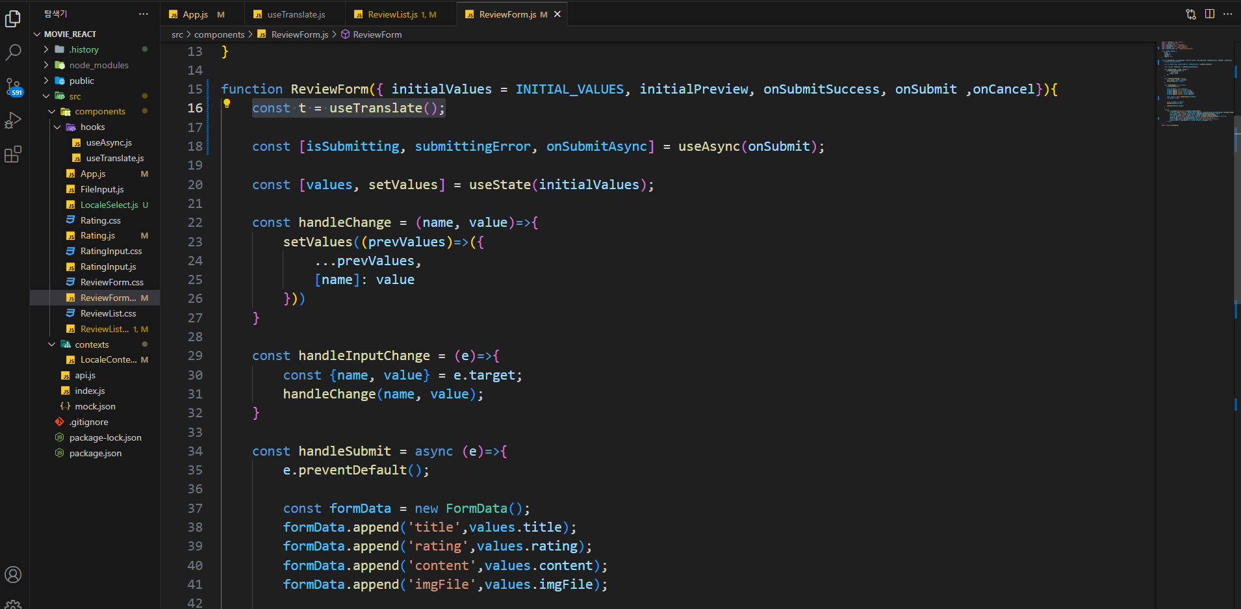Viewport: 1241px width, 609px height.
Task: Click the handleSubmit declaration on line 34
Action: [344, 452]
